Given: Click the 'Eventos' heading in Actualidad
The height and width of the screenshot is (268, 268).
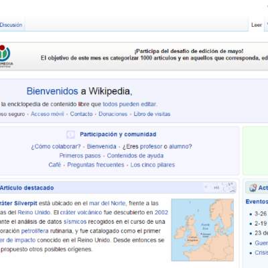Looking at the screenshot, I should [x=257, y=202].
